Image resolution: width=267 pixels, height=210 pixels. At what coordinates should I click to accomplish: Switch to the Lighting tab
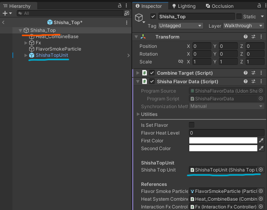click(184, 6)
